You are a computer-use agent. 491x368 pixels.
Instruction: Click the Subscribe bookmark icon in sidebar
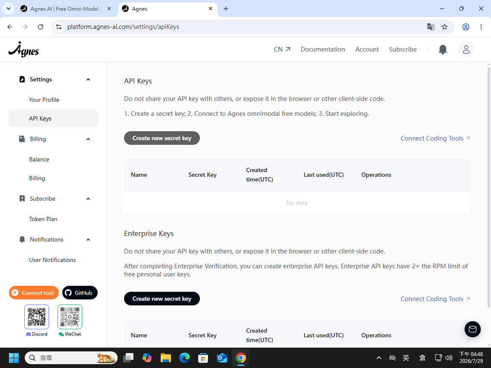(22, 198)
